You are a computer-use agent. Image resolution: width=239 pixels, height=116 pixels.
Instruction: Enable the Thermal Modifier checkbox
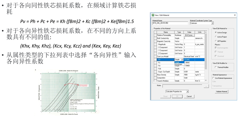pos(216,67)
